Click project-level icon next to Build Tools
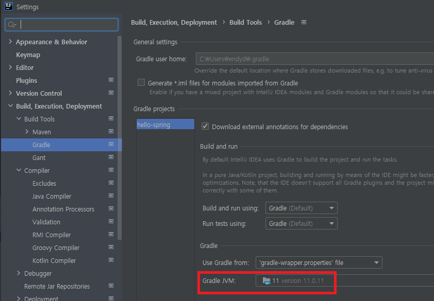Screen dimensions: 434x301 111,118
